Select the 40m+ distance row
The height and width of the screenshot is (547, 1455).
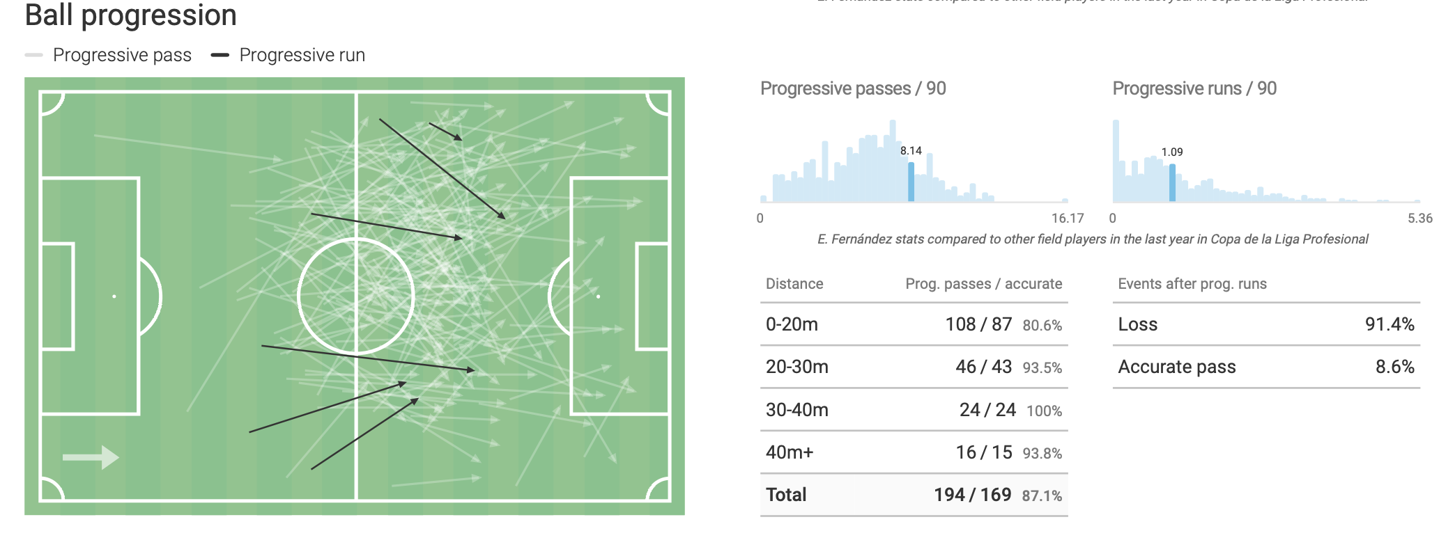(x=913, y=452)
